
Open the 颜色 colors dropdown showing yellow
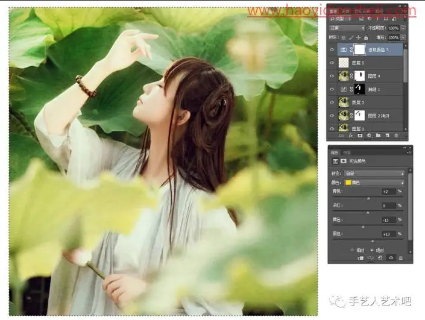pos(374,183)
